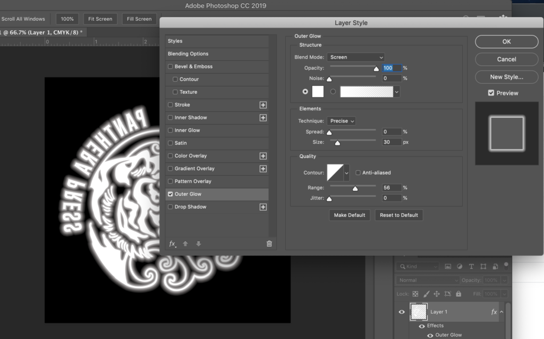Select the solid color glow radio button
This screenshot has width=544, height=339.
[305, 91]
